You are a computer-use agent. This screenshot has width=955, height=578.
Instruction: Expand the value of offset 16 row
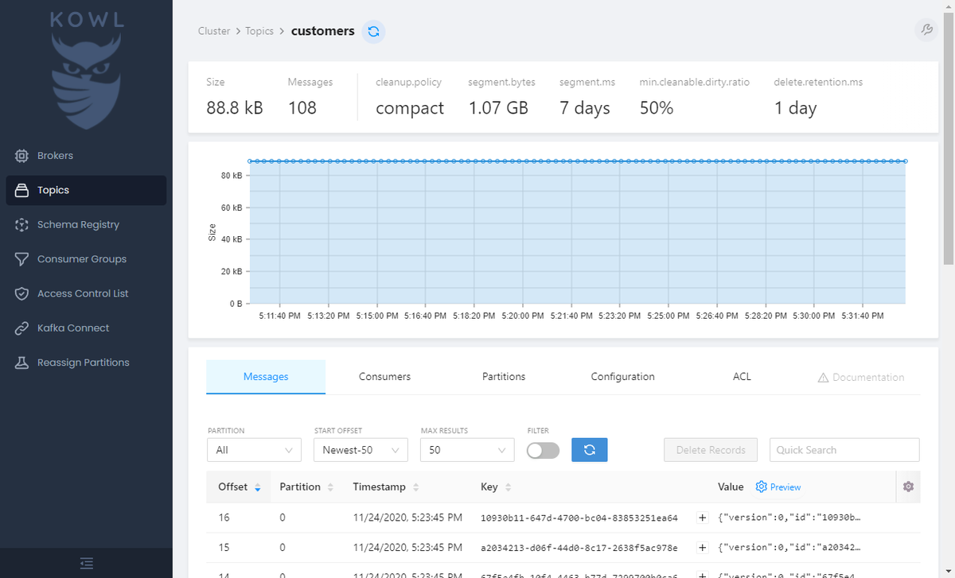point(703,518)
